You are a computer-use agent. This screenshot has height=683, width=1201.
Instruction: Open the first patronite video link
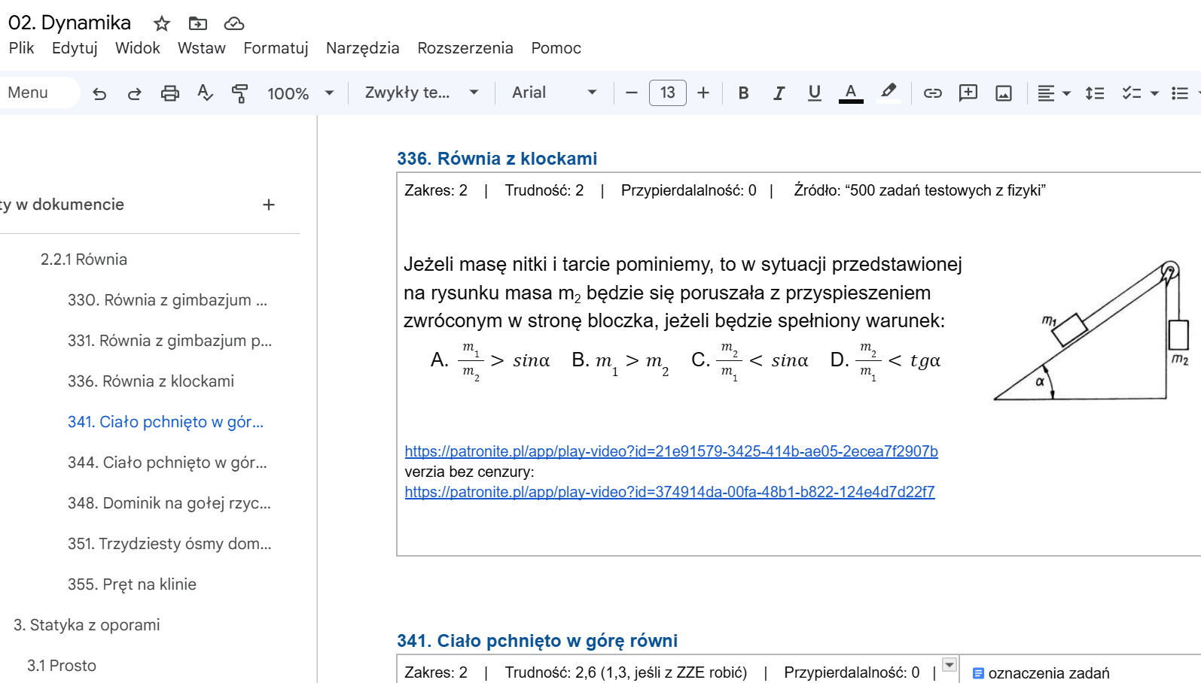(x=671, y=451)
